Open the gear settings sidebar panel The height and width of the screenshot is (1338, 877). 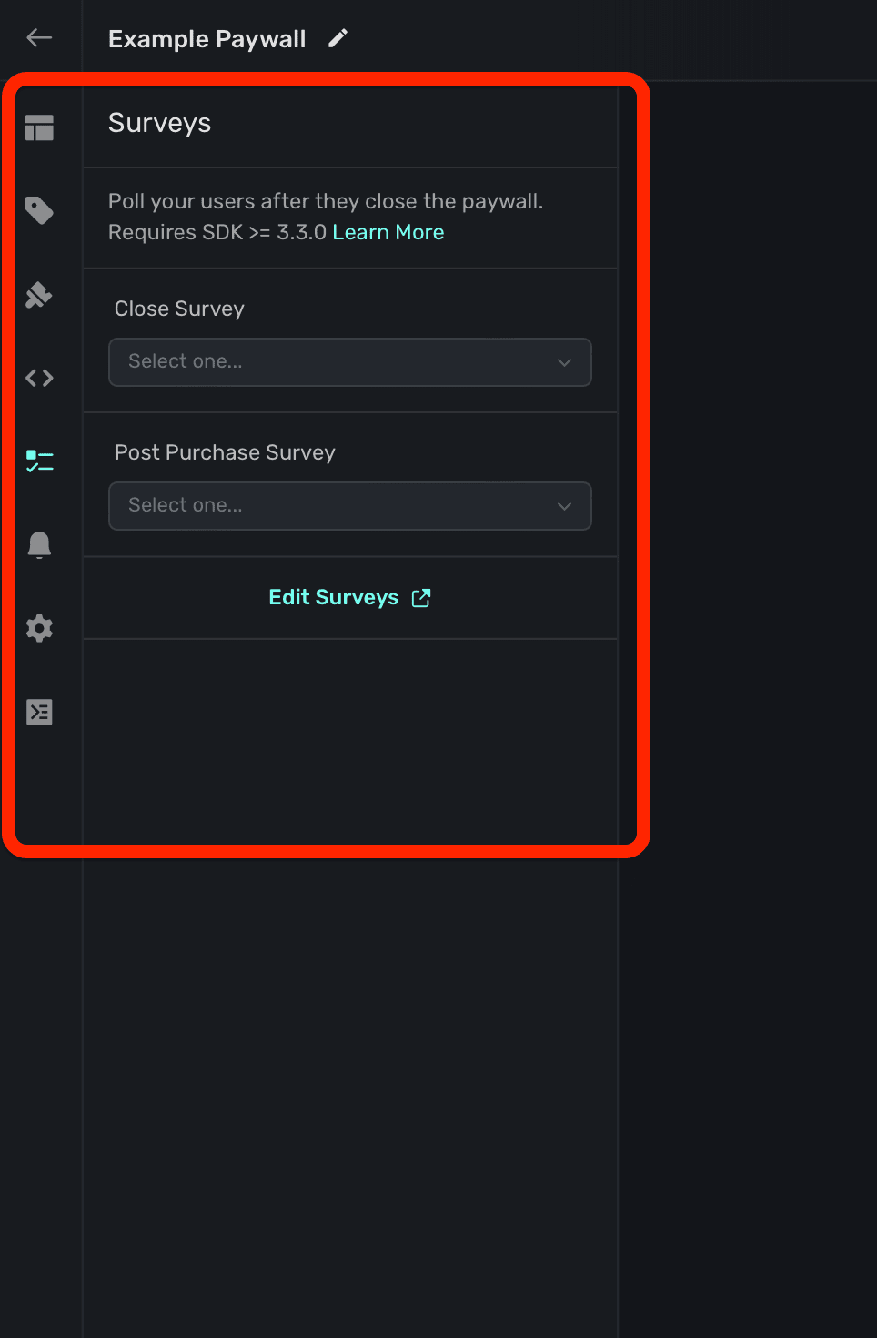[x=39, y=628]
